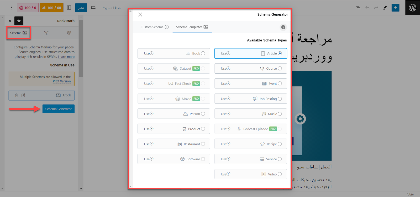This screenshot has width=420, height=197.
Task: Select the Book schema radio button
Action: (203, 53)
